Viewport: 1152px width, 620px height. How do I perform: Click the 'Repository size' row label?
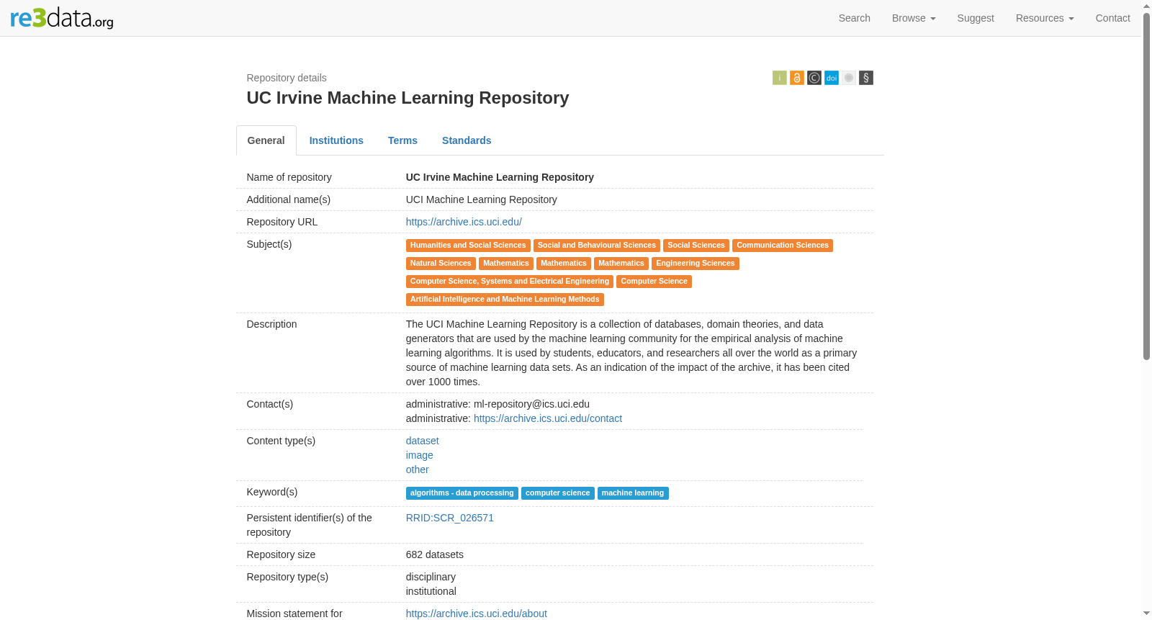coord(281,554)
